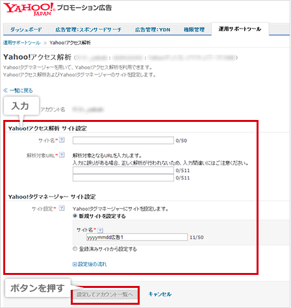Image resolution: width=291 pixels, height=308 pixels.
Task: Click the yyyymmdd広告1 site name field
Action: 137,237
